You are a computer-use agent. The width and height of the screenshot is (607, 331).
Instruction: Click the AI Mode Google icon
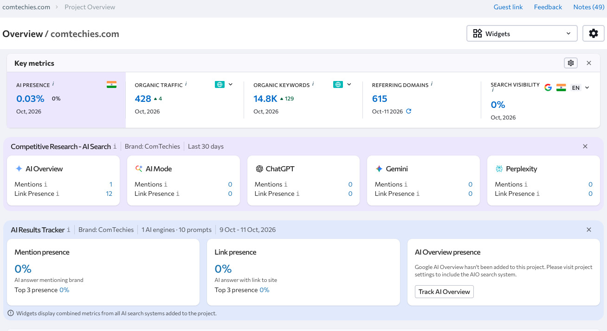coord(139,169)
